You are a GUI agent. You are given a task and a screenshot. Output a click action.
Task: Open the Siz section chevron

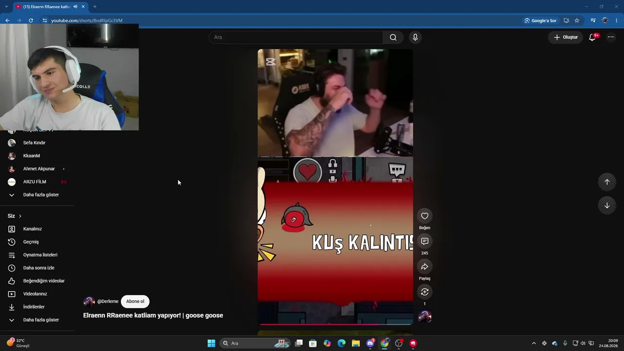point(20,216)
